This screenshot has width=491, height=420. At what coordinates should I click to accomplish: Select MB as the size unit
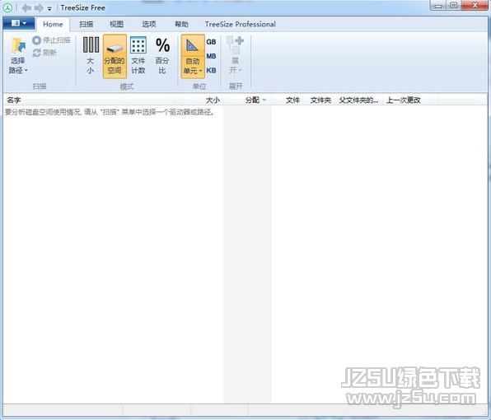pyautogui.click(x=211, y=56)
